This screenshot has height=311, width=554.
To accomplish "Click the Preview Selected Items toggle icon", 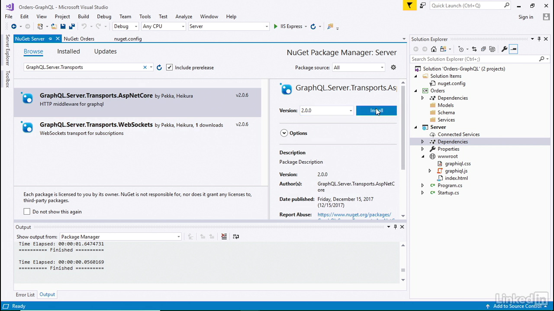I will (514, 49).
